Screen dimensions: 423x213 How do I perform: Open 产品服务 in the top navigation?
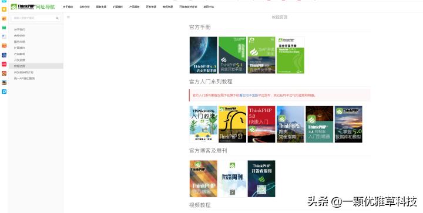[x=135, y=6]
